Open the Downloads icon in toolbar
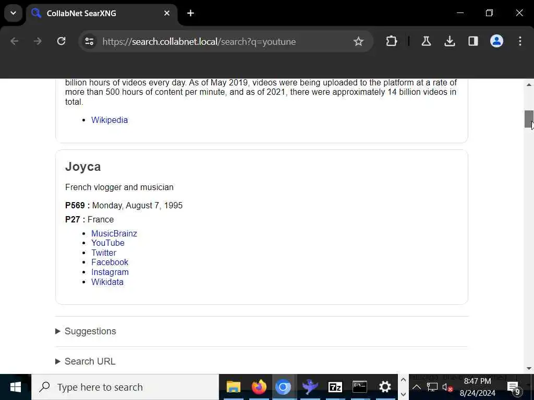Viewport: 534px width, 400px height. tap(450, 42)
